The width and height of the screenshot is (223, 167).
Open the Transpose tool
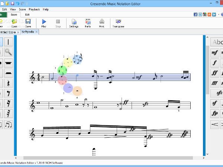[x=118, y=23]
